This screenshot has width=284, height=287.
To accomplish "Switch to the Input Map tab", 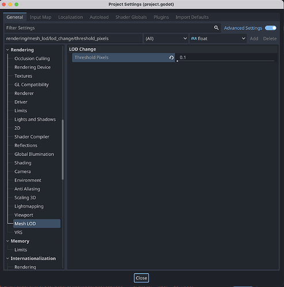I will click(40, 17).
